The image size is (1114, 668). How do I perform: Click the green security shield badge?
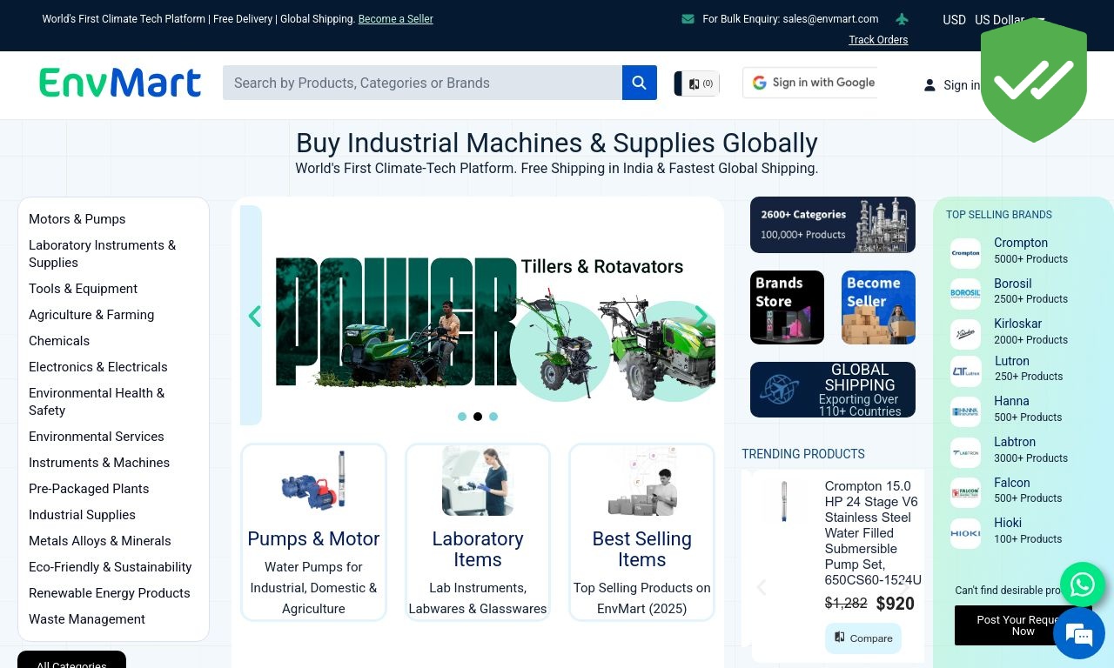[1034, 80]
